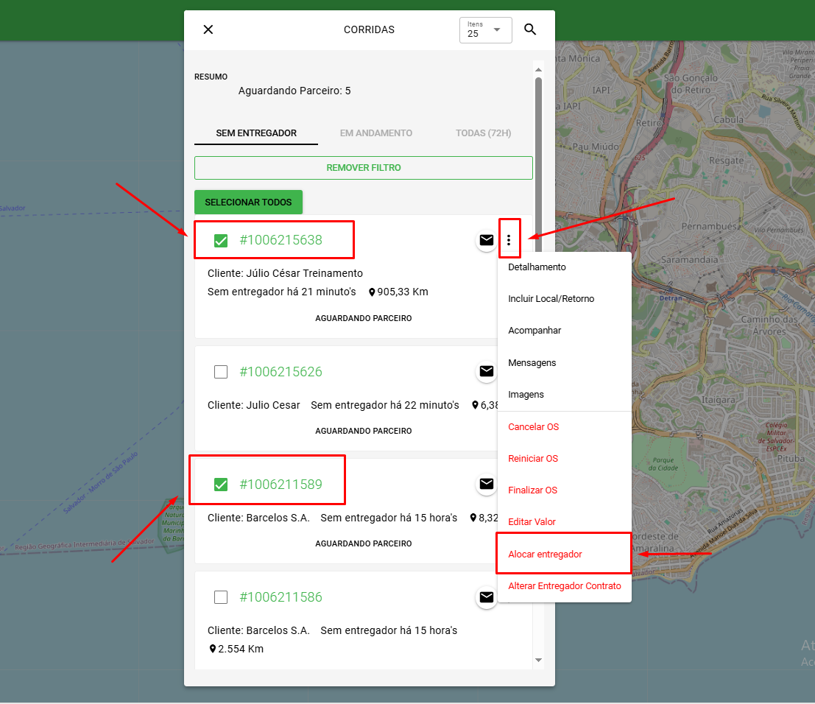Click the 905,33 Km distance text
Screen dimensions: 815x704
click(x=403, y=292)
